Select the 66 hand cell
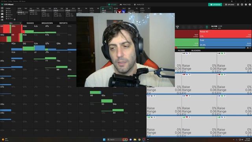This screenshot has height=142, width=252. [96, 99]
